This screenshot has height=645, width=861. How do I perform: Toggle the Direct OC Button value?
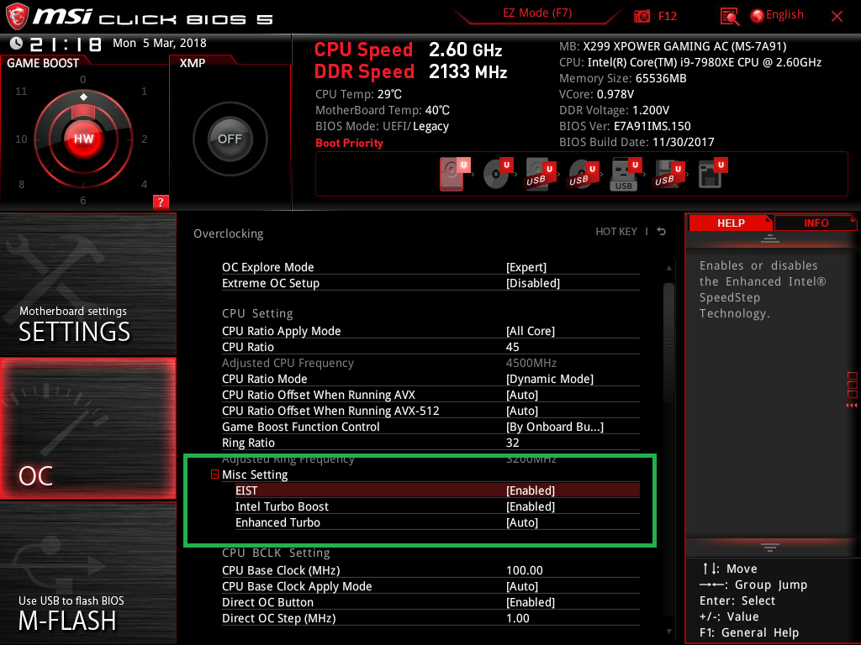pyautogui.click(x=531, y=602)
